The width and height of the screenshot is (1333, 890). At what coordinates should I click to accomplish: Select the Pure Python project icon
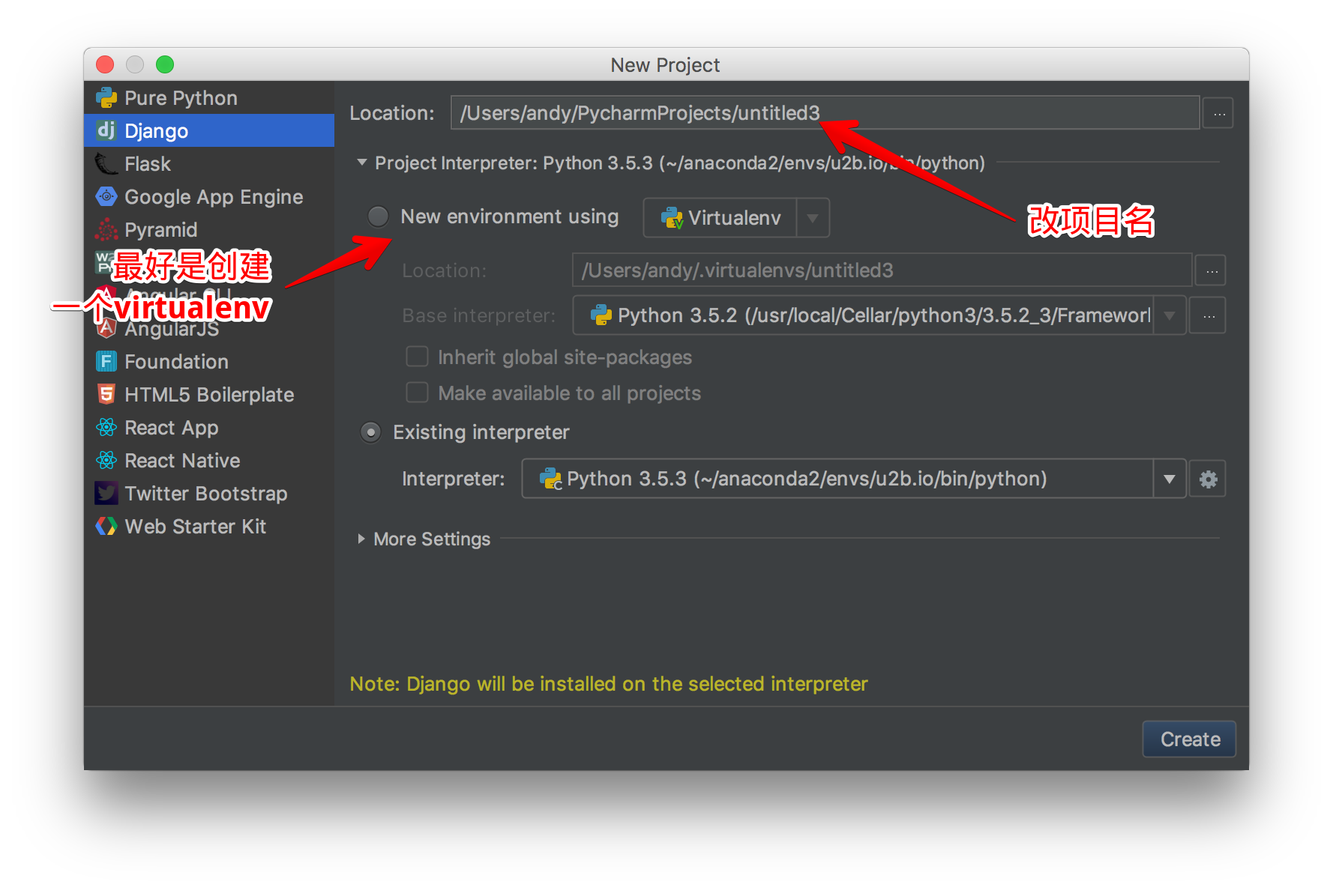coord(106,98)
